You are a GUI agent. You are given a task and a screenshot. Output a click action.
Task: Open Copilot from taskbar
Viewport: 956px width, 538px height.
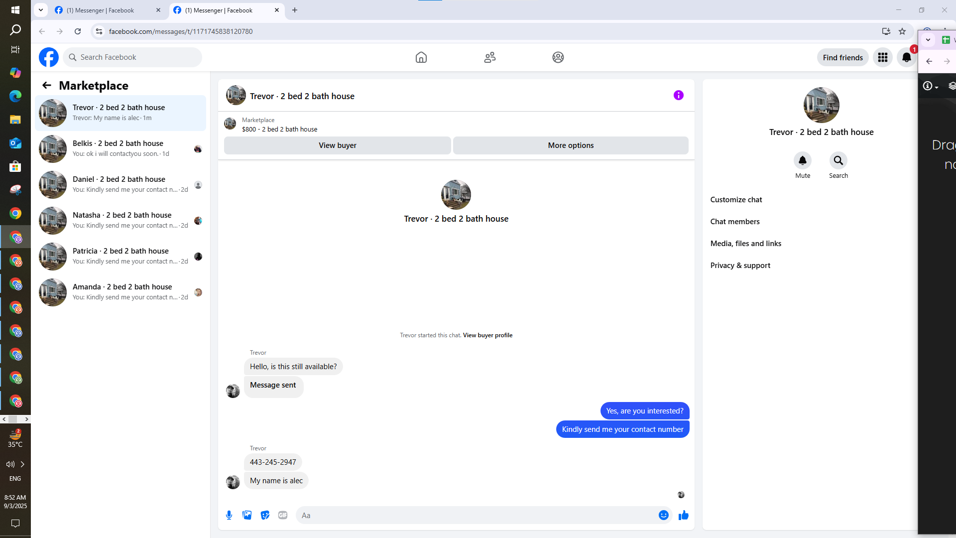point(15,72)
